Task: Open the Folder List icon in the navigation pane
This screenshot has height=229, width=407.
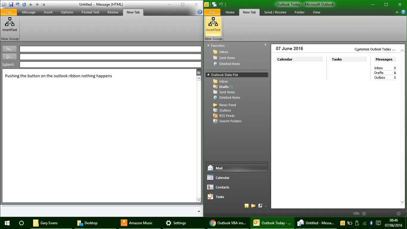Action: (253, 206)
